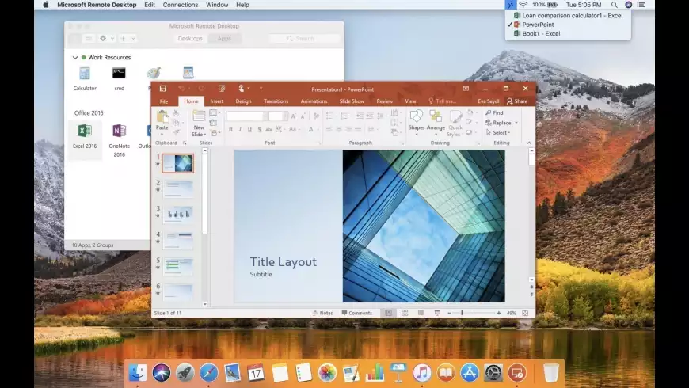
Task: Click the New Slide icon
Action: point(199,118)
